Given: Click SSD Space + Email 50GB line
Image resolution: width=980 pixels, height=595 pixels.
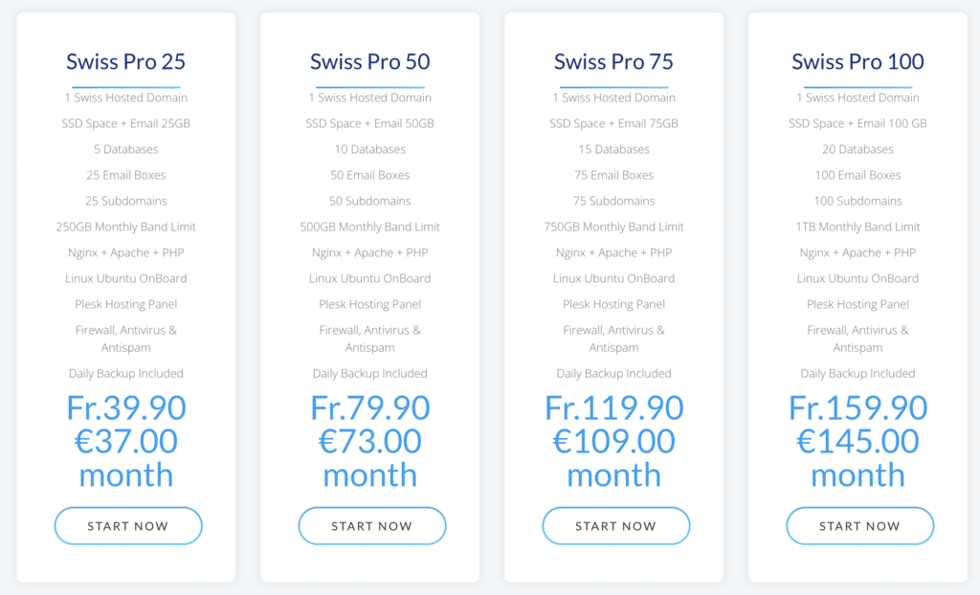Looking at the screenshot, I should pos(370,123).
